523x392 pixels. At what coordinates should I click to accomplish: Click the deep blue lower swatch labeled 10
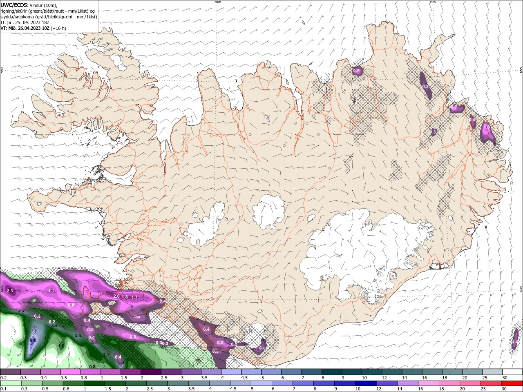click(366, 383)
